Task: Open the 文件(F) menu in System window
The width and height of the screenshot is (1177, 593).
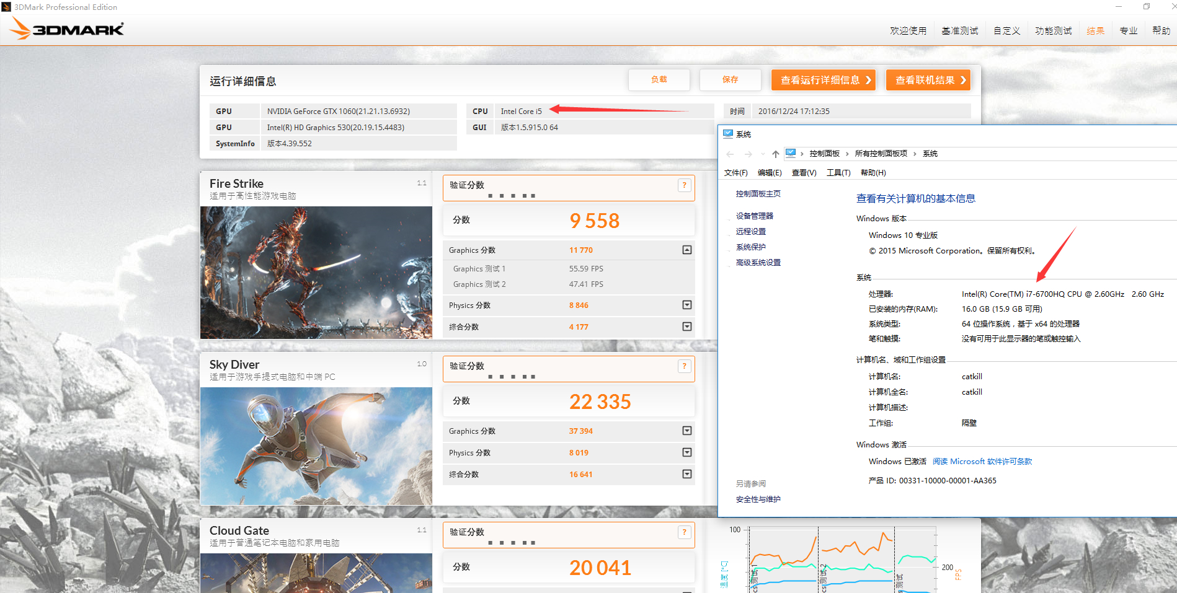Action: (736, 173)
